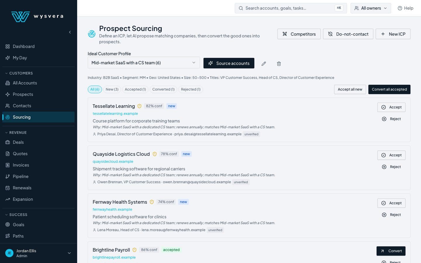The image size is (421, 263).
Task: Open the Help menu
Action: [406, 8]
